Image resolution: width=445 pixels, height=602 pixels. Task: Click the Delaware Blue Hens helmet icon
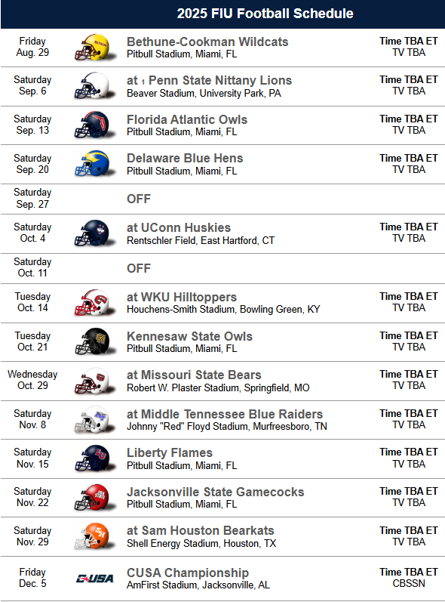[x=94, y=164]
